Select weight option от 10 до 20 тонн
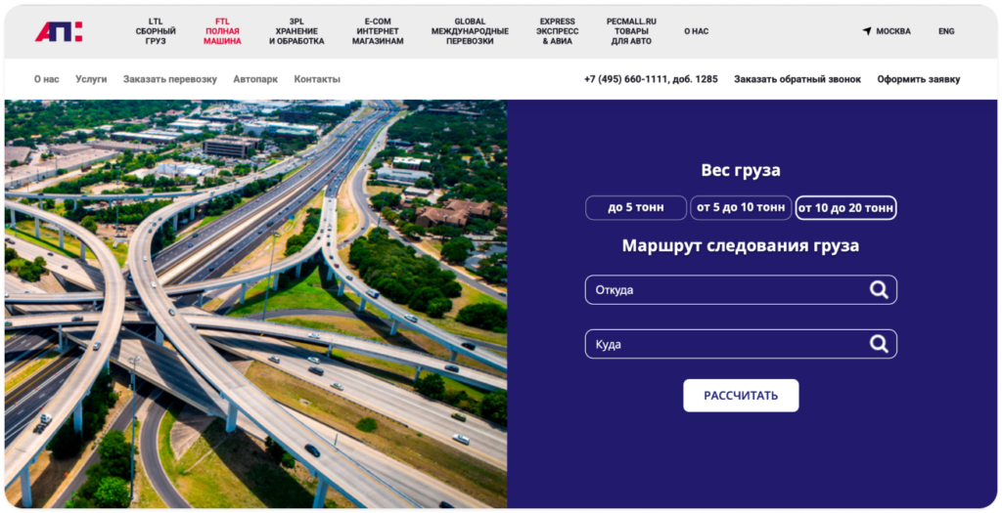The height and width of the screenshot is (513, 1002). point(845,207)
